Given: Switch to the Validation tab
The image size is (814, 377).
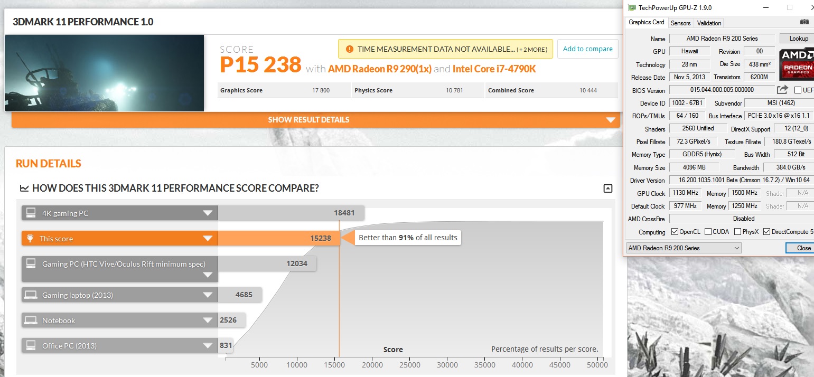Looking at the screenshot, I should pos(709,23).
